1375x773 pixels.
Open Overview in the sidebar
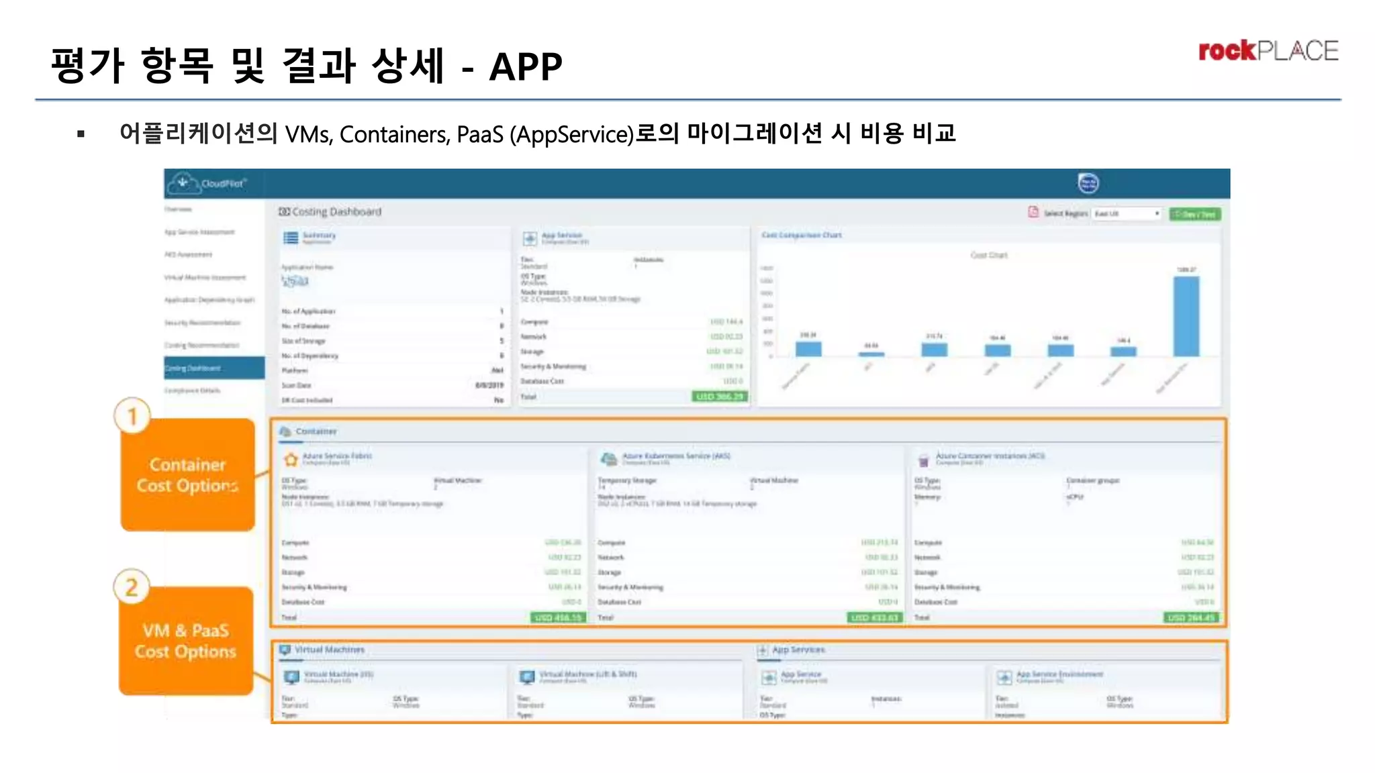[x=179, y=209]
